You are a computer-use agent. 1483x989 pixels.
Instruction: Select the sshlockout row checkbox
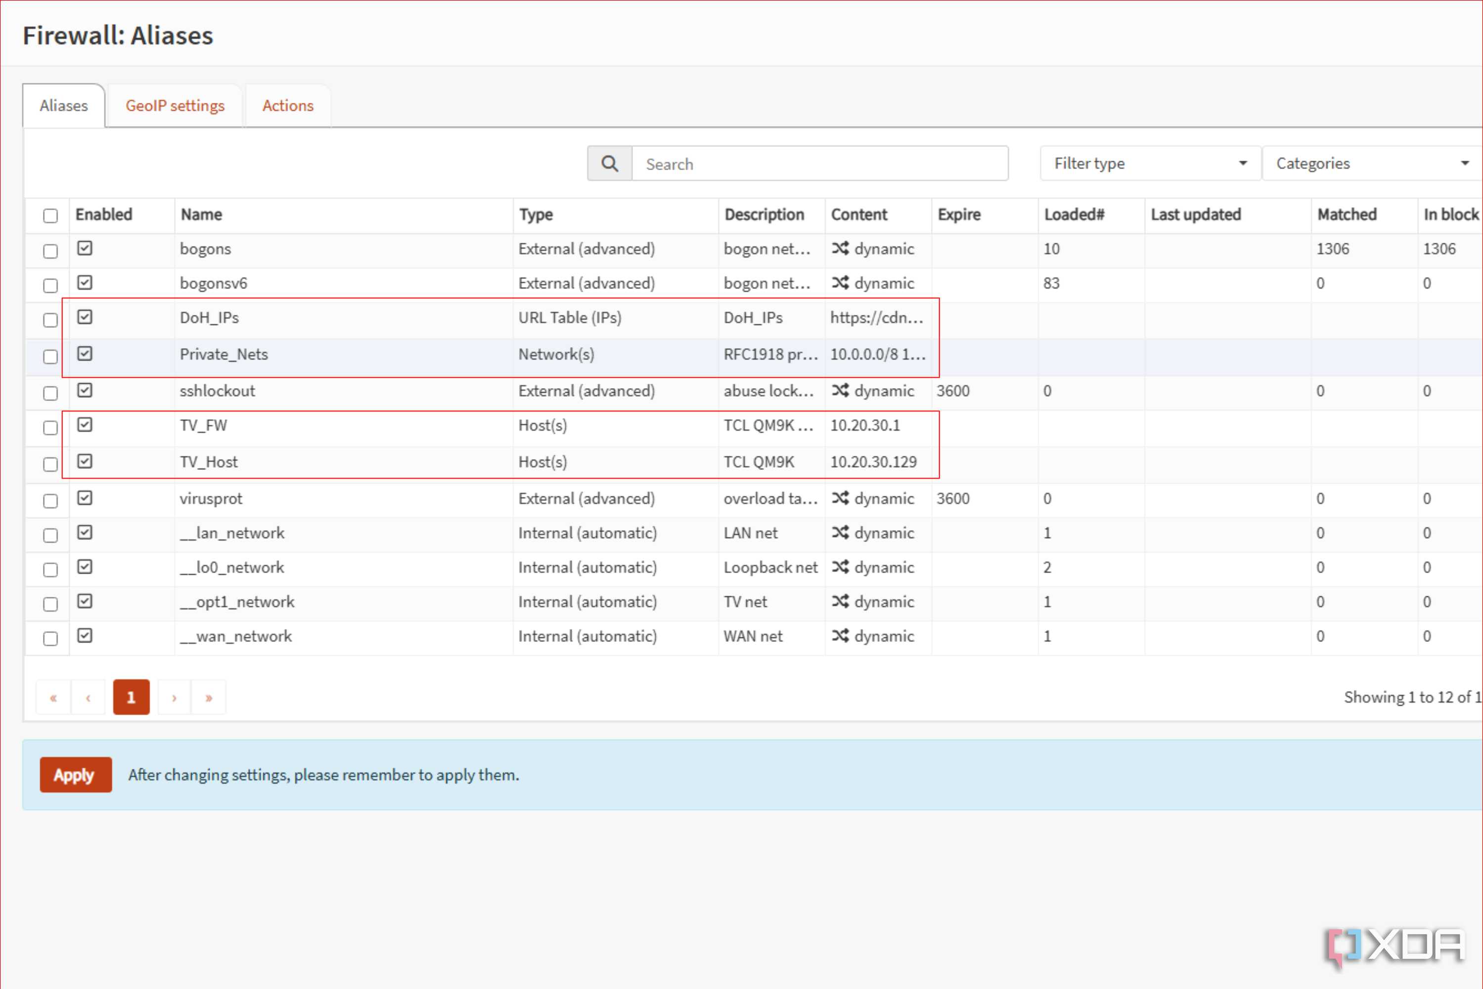tap(50, 393)
